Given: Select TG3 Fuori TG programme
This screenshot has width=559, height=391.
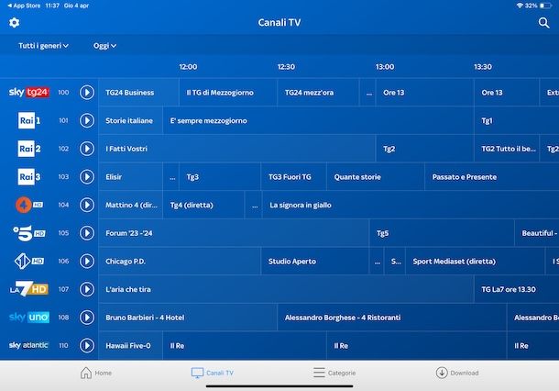Looking at the screenshot, I should point(294,177).
